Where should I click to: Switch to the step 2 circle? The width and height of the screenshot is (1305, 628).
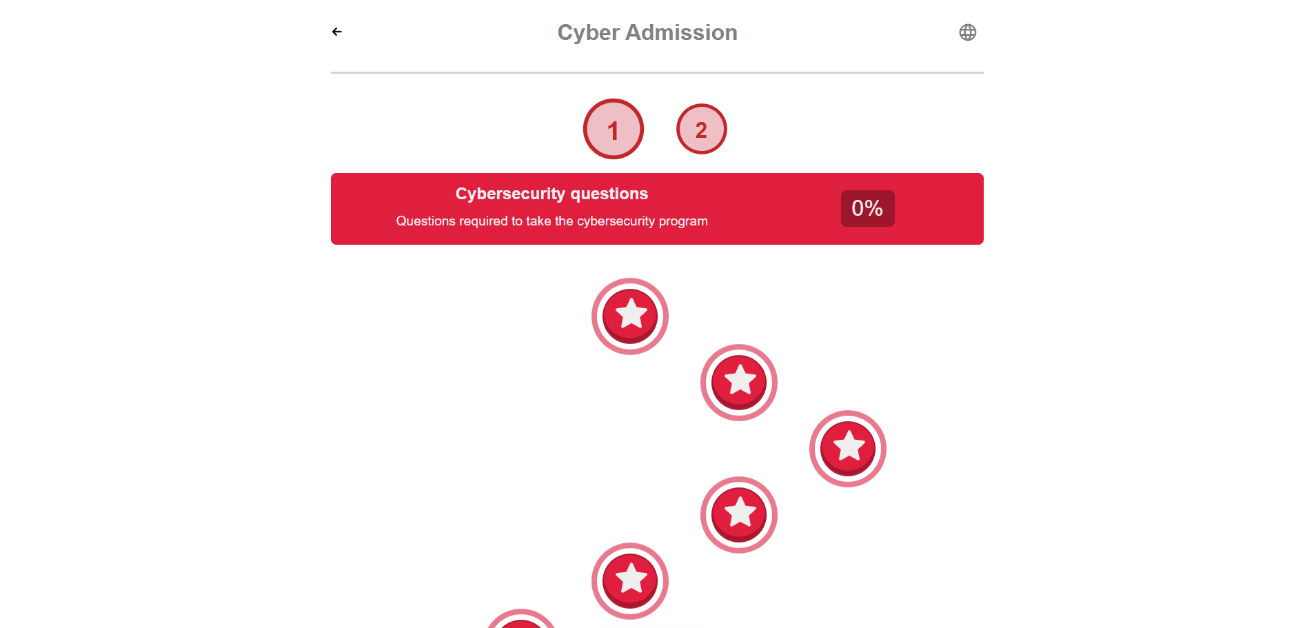pos(701,129)
